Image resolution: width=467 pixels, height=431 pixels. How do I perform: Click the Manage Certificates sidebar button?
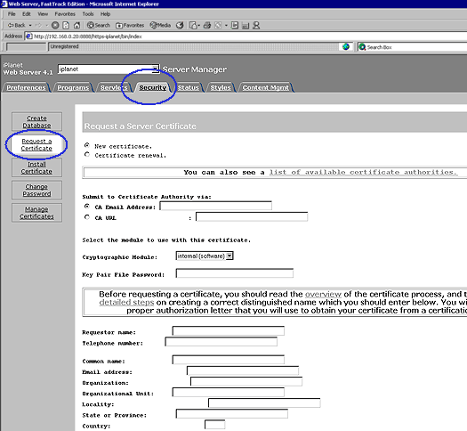[x=36, y=213]
